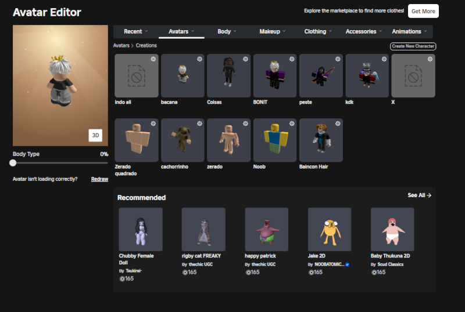Toggle the 3D avatar view
The width and height of the screenshot is (465, 312).
pos(95,135)
